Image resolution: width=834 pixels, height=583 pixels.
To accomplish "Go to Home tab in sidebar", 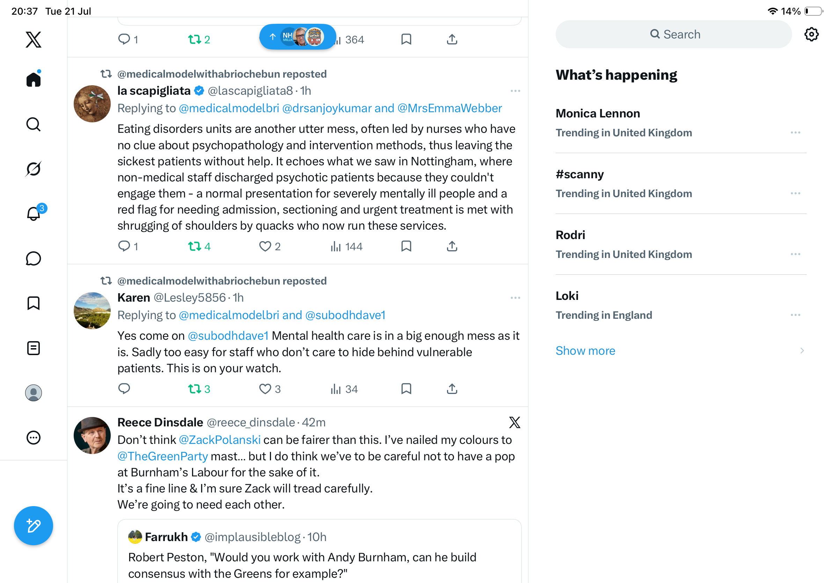I will tap(34, 79).
